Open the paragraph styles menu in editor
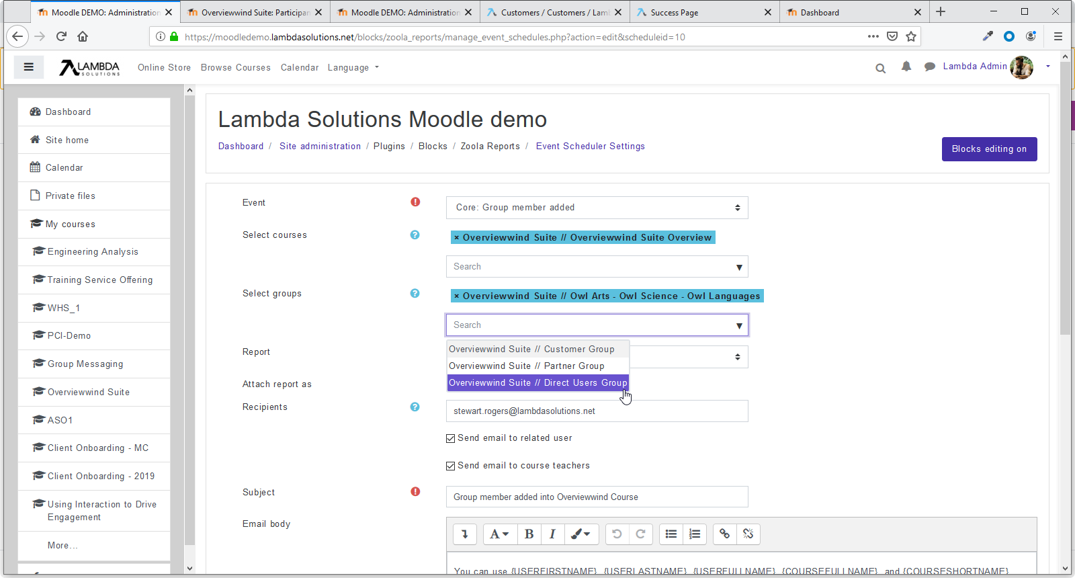The width and height of the screenshot is (1075, 578). 499,534
